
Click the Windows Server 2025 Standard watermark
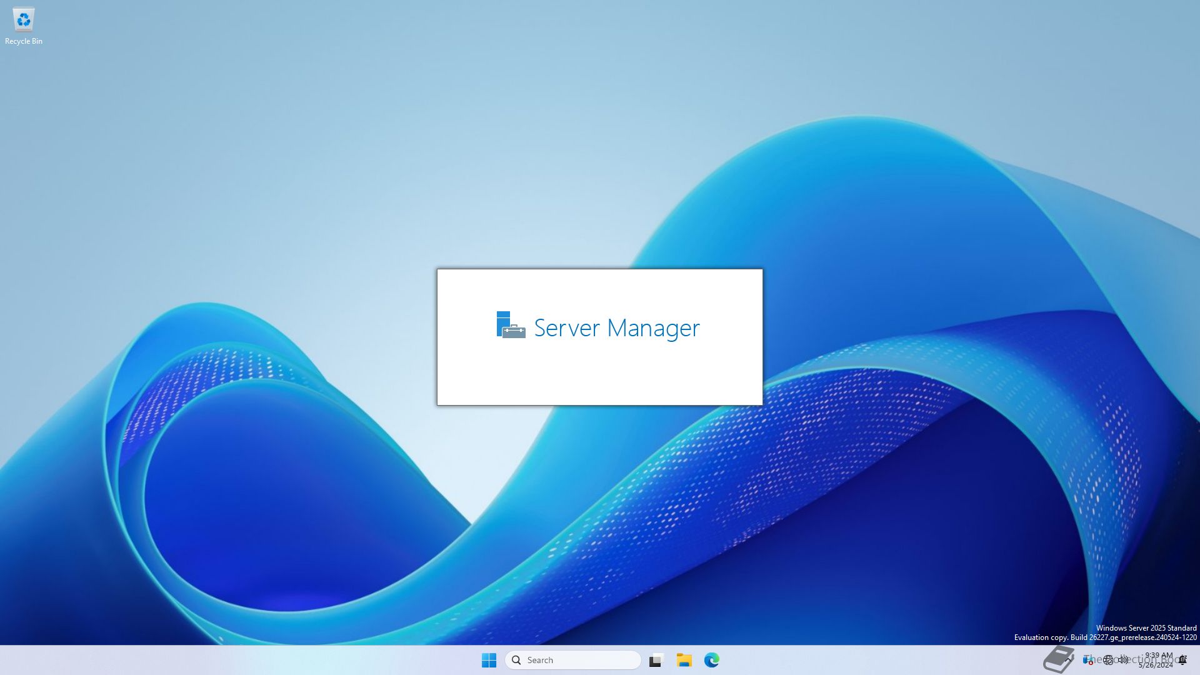point(1146,628)
